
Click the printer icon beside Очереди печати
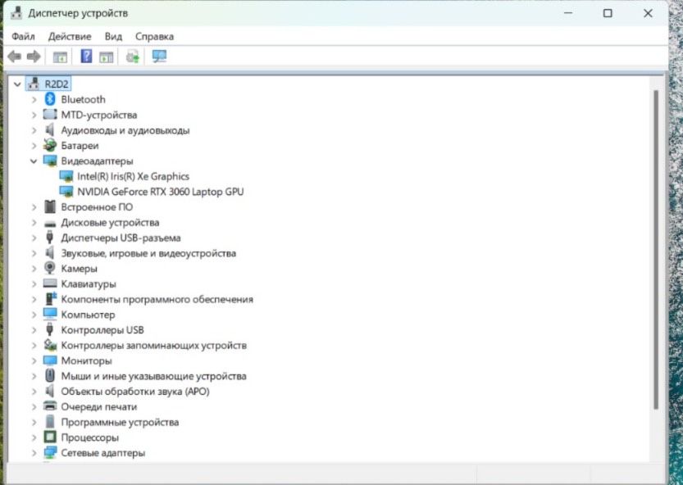50,406
